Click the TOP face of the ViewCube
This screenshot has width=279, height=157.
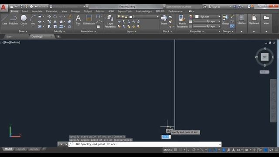(x=265, y=57)
